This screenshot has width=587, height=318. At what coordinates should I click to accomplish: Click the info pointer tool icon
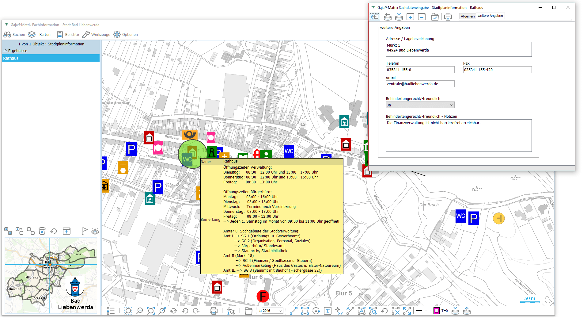click(x=231, y=311)
